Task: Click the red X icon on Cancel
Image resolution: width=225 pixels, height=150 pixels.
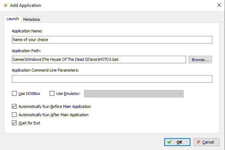Action: 199,142
